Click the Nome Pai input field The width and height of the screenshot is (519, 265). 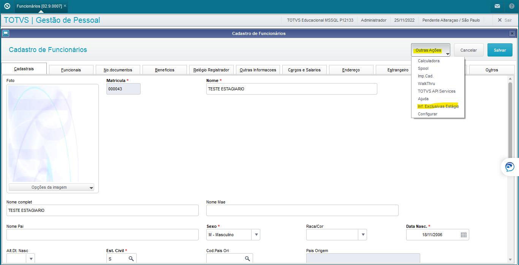point(103,235)
